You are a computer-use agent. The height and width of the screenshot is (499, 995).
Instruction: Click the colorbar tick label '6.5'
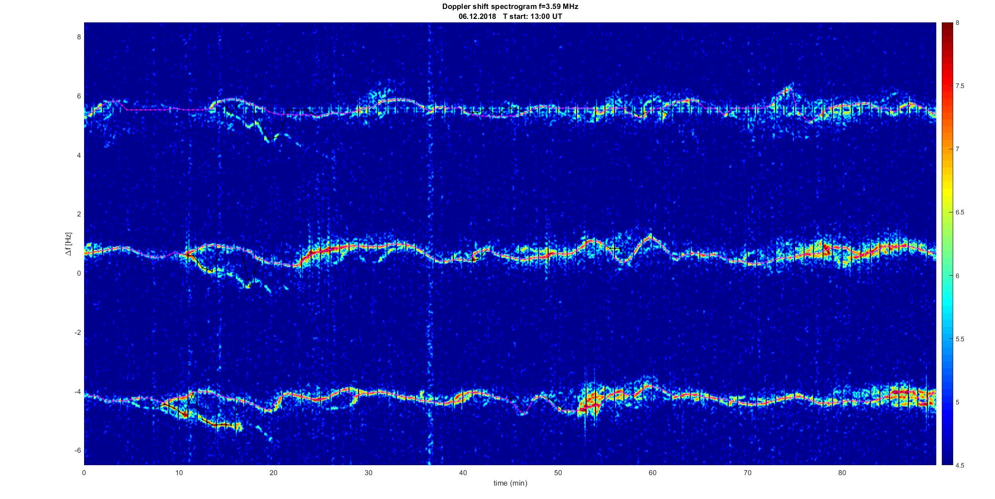click(960, 212)
